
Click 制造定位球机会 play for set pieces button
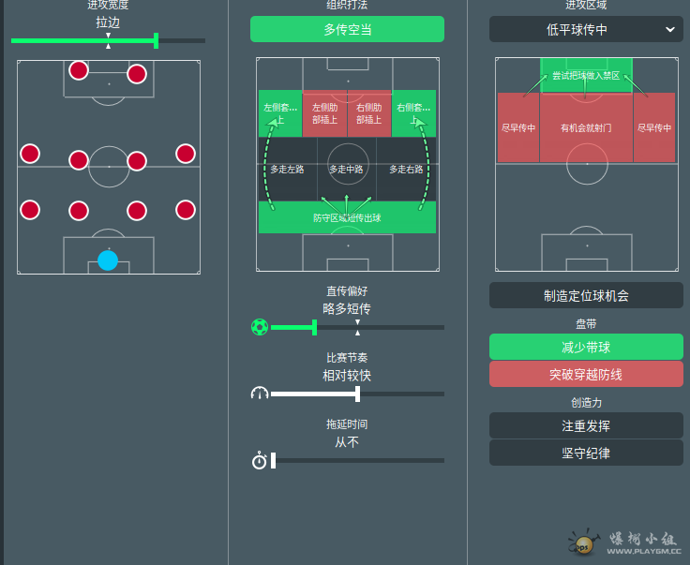(586, 295)
